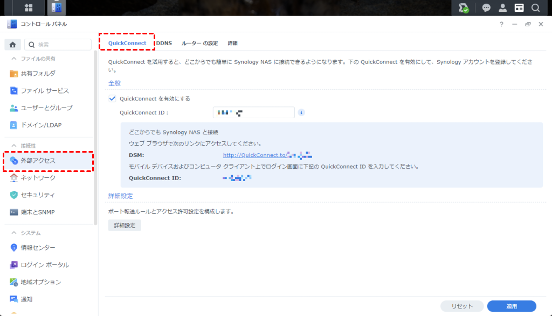Open the notifications speech bubble icon
Screen dimensions: 552x316
coord(486,8)
